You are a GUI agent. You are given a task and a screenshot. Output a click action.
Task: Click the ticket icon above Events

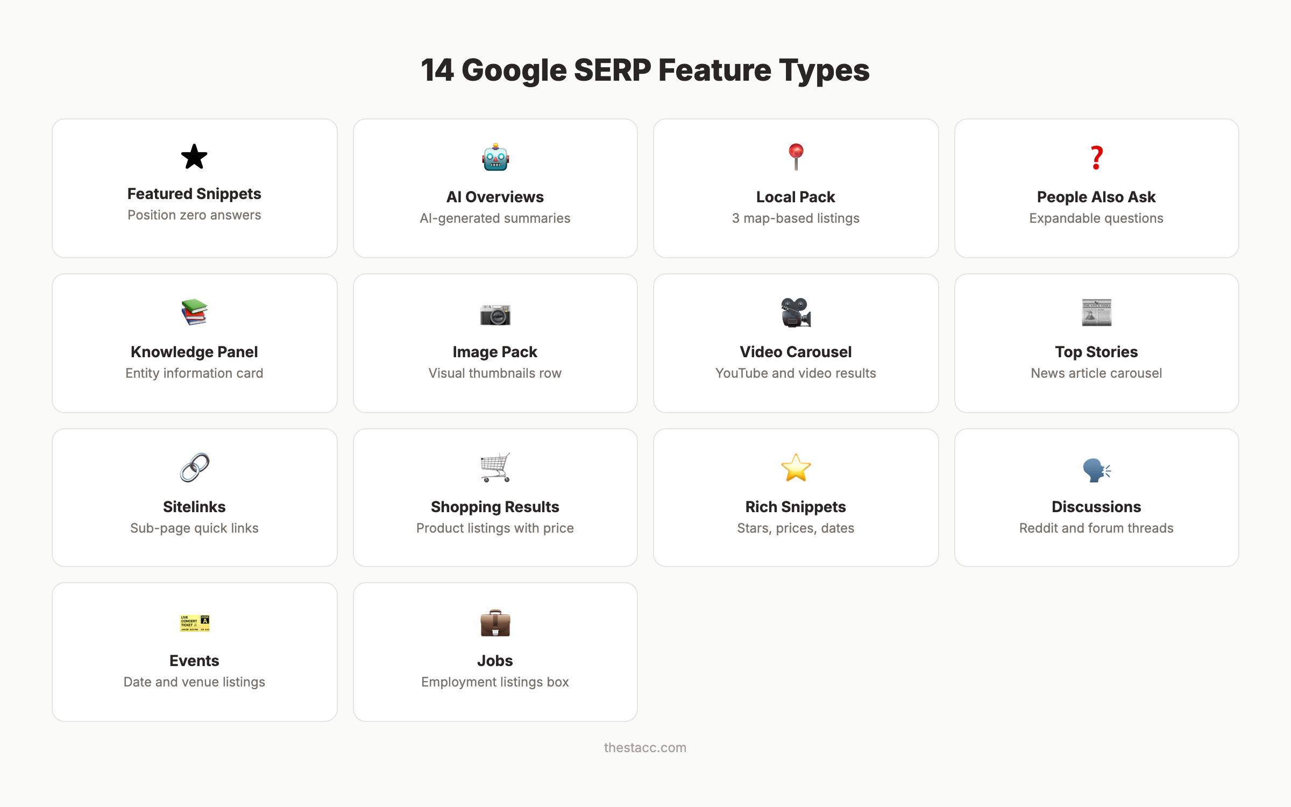click(x=194, y=623)
